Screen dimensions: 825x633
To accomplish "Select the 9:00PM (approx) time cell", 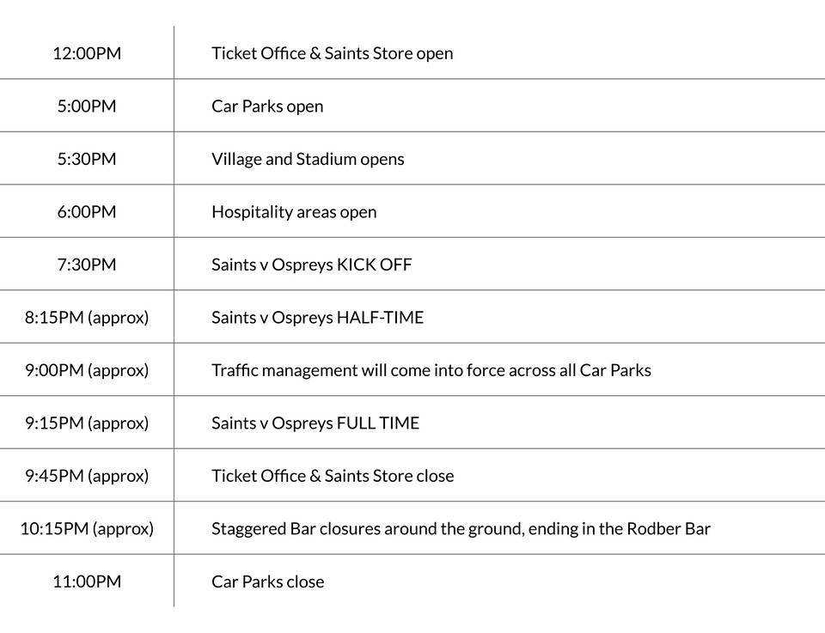I will tap(87, 370).
